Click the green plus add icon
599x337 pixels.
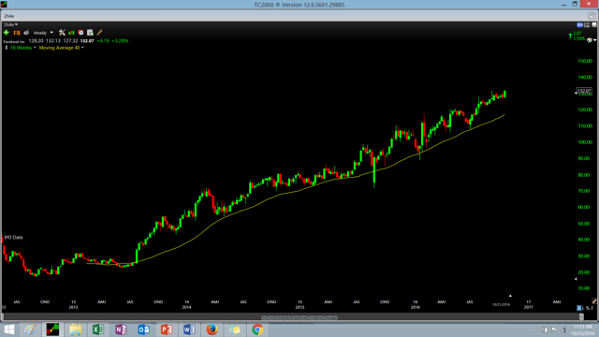(x=7, y=33)
